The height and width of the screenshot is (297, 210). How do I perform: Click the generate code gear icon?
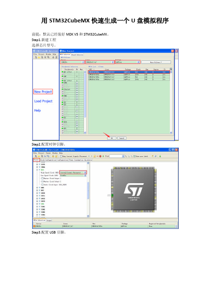pos(53,156)
